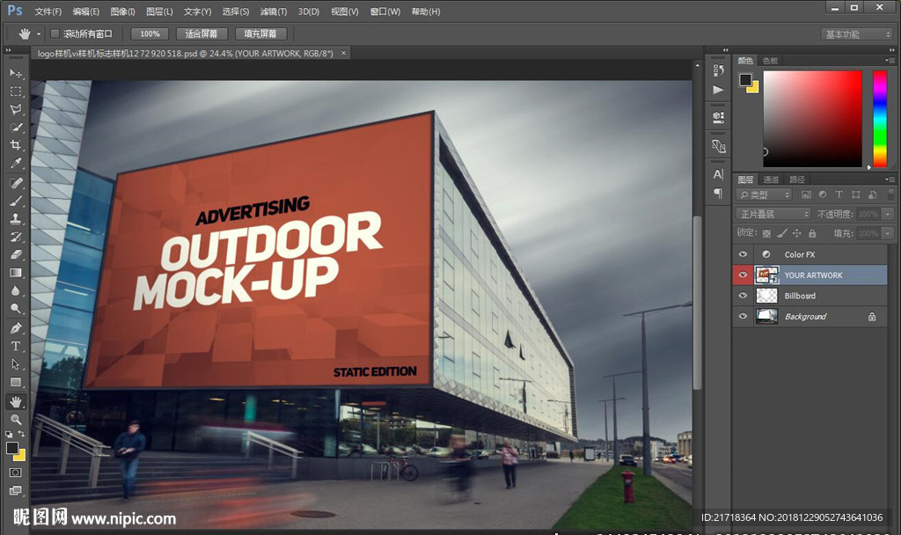Select the Lasso tool

tap(16, 110)
